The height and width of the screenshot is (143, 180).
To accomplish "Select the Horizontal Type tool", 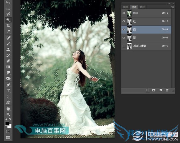I will tap(8, 91).
